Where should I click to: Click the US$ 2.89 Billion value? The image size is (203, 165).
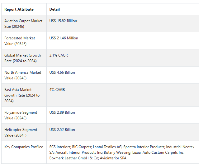pos(62,112)
